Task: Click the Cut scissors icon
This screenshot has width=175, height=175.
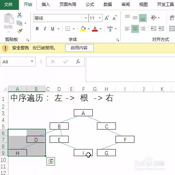Action: [x=20, y=15]
